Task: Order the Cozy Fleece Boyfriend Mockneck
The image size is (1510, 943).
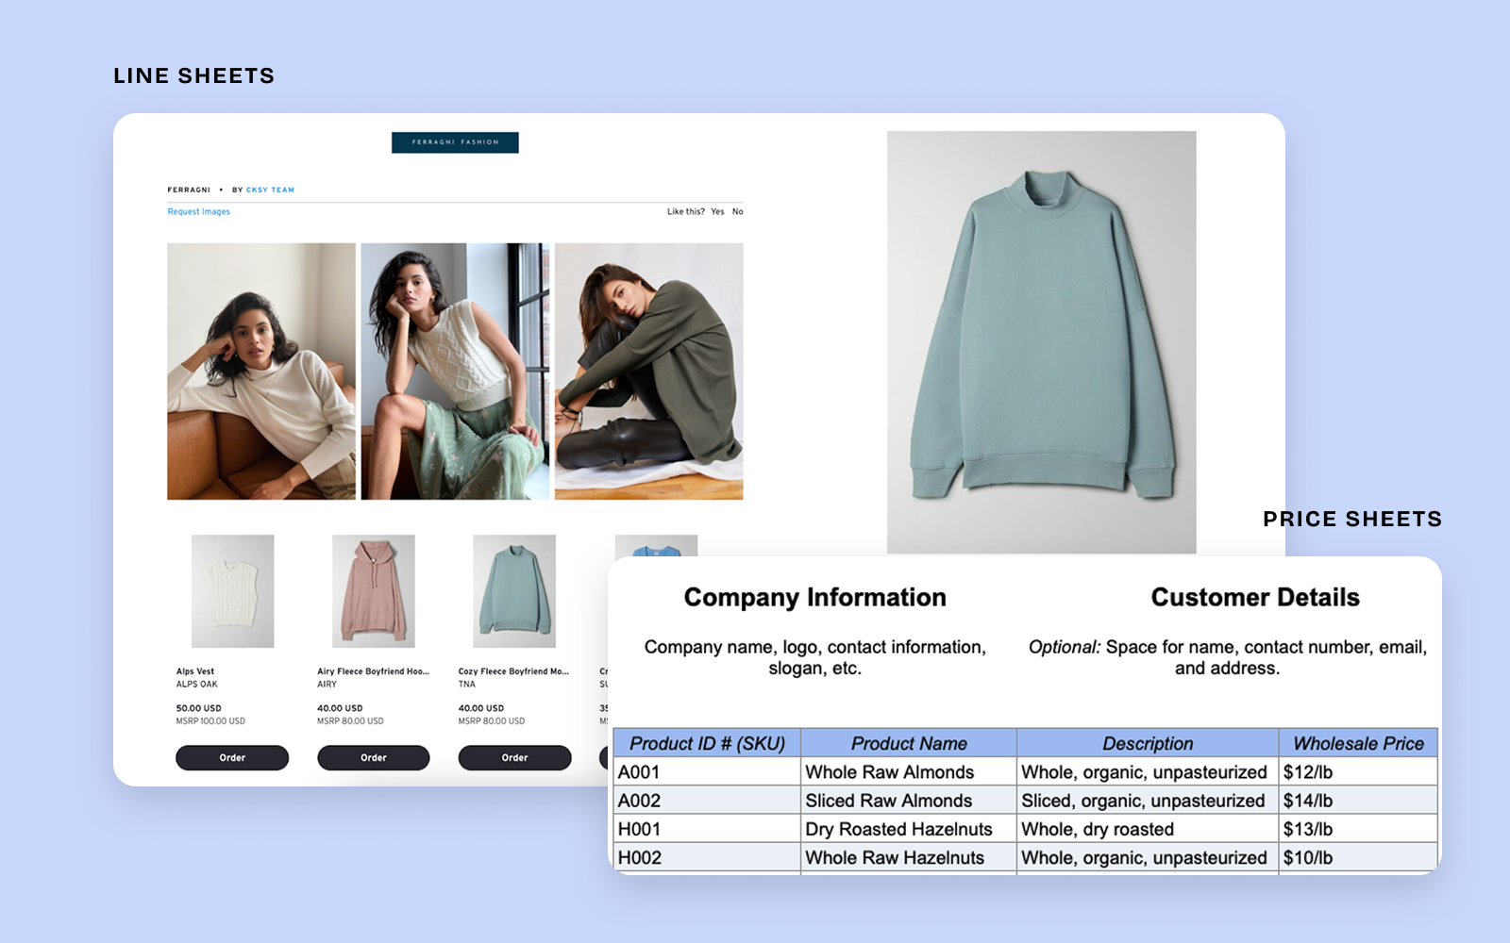Action: [514, 758]
